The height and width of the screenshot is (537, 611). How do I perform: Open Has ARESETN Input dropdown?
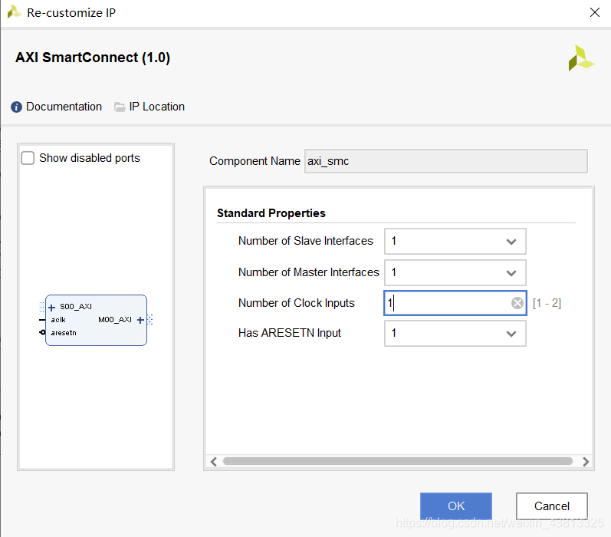tap(455, 334)
